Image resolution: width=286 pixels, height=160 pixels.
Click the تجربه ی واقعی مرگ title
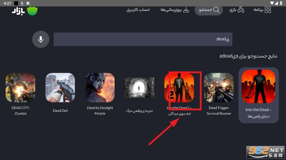(x=139, y=111)
